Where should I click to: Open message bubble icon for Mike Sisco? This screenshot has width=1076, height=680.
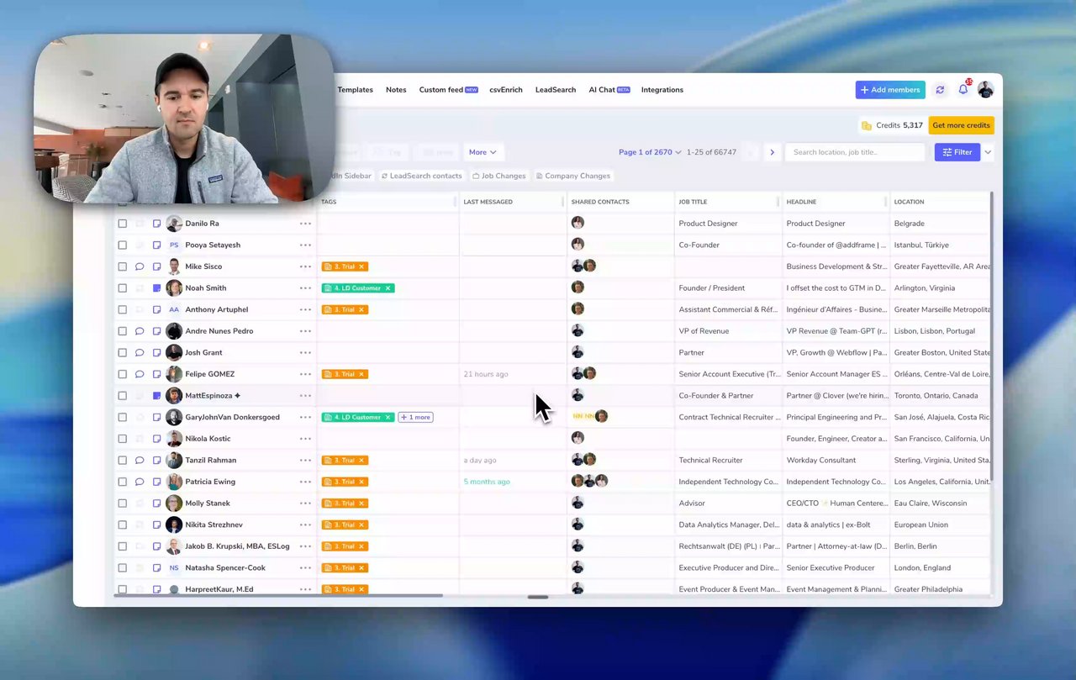coord(140,266)
